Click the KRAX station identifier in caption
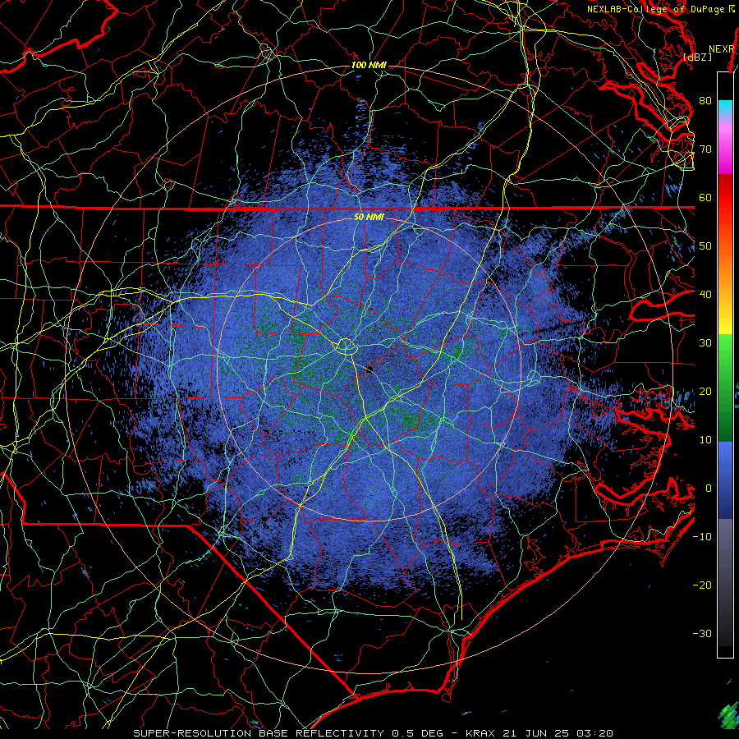Image resolution: width=739 pixels, height=739 pixels. [480, 733]
